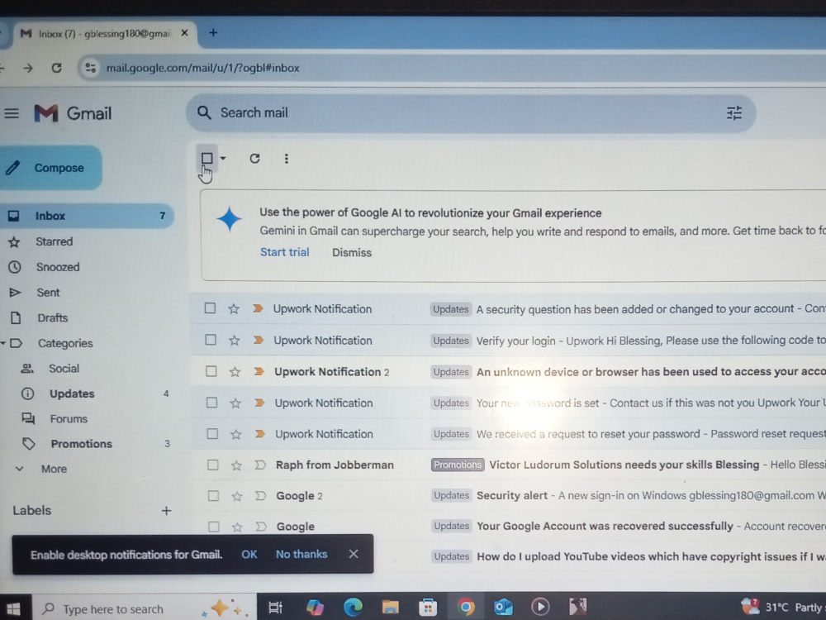
Task: Check the Verify your login email checkbox
Action: pos(211,340)
